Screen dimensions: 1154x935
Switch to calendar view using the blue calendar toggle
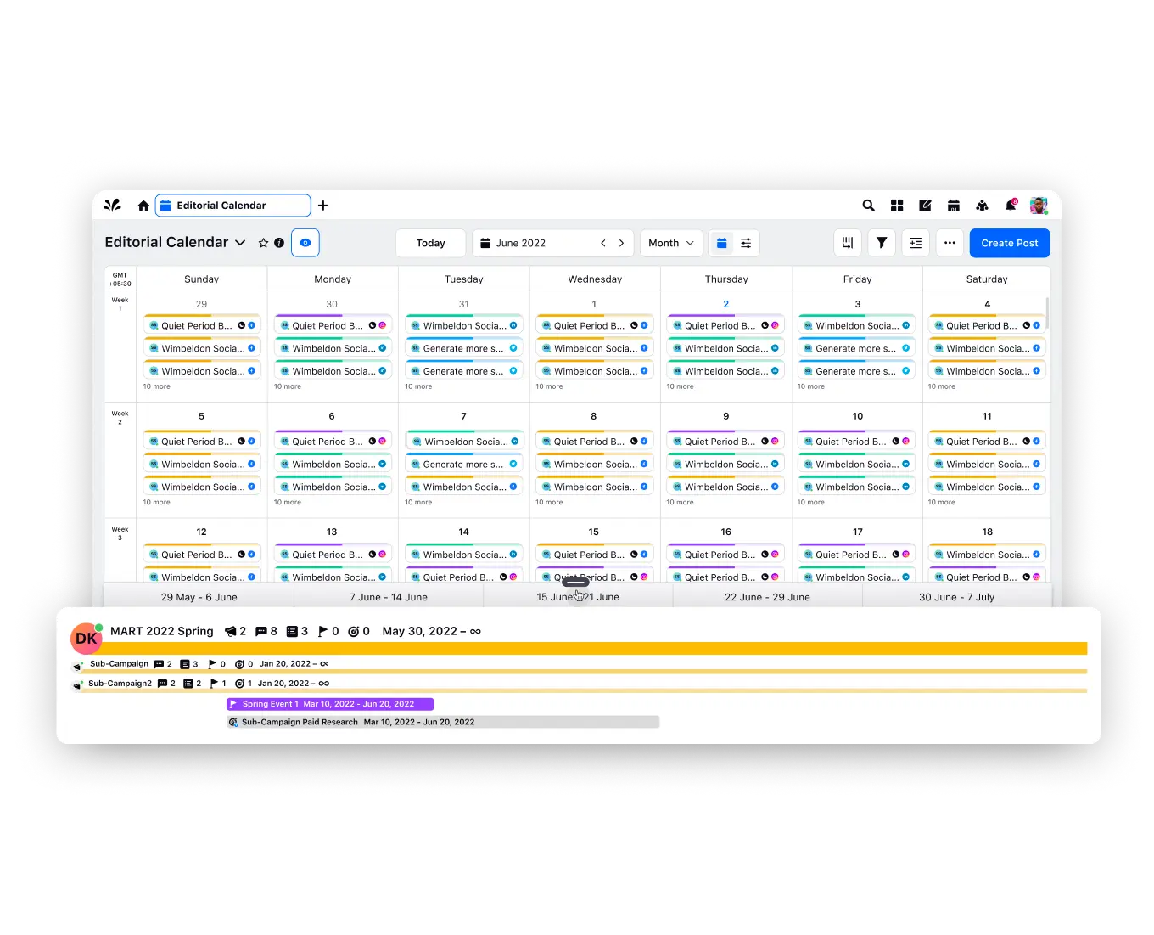click(722, 243)
